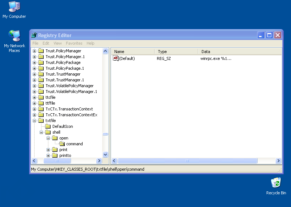Open the Help menu

pyautogui.click(x=90, y=43)
